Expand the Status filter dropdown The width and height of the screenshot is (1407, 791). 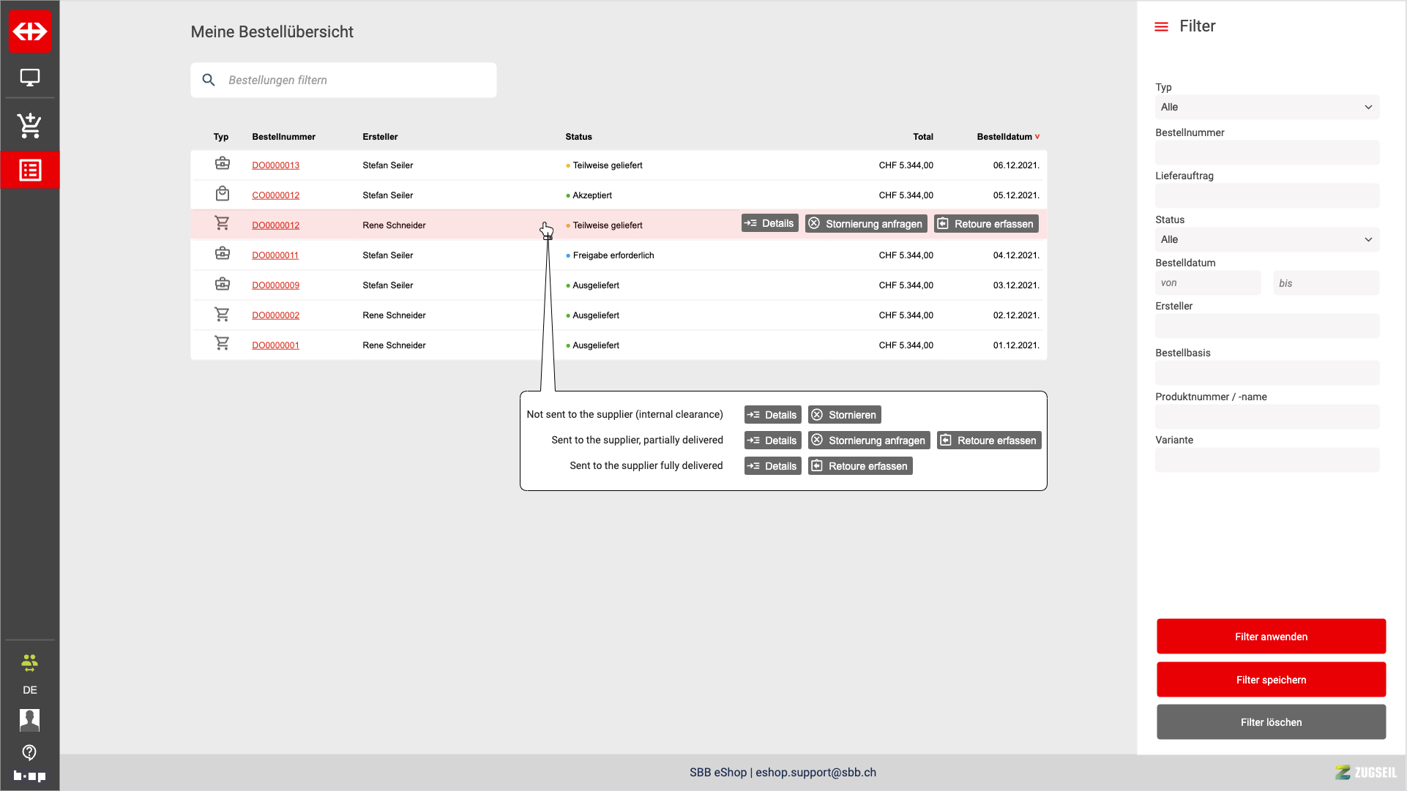(x=1266, y=240)
